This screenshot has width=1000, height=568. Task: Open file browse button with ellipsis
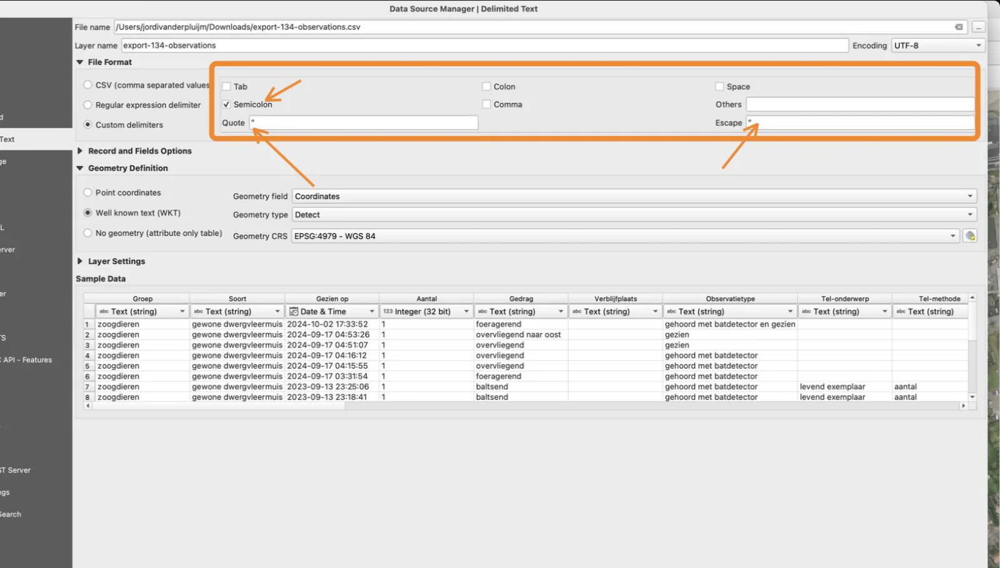tap(978, 27)
